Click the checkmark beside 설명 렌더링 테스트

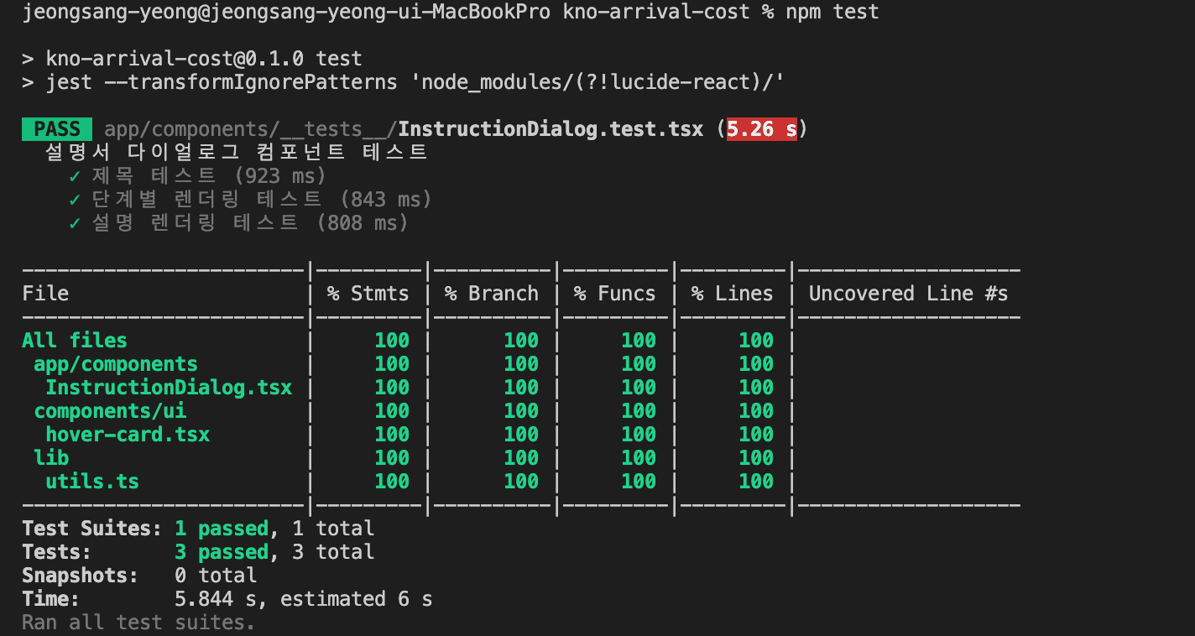click(x=75, y=223)
